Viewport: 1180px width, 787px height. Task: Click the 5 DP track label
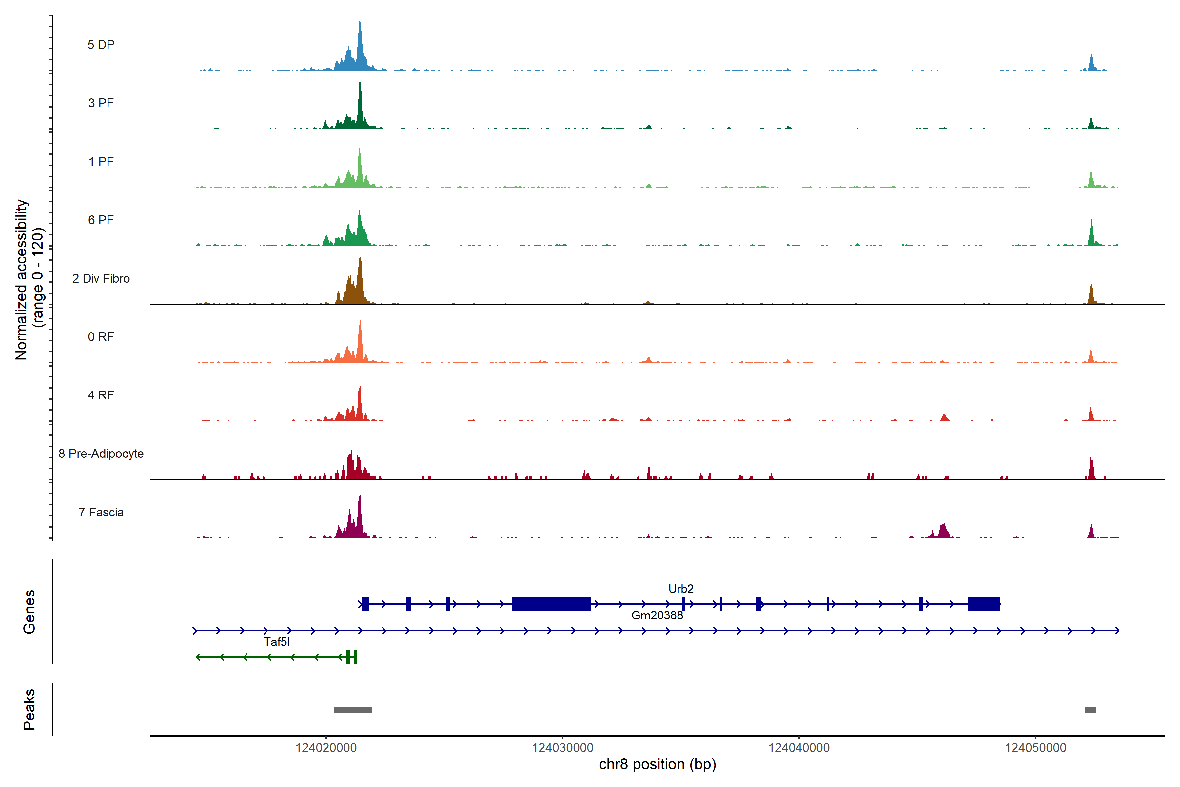click(101, 45)
